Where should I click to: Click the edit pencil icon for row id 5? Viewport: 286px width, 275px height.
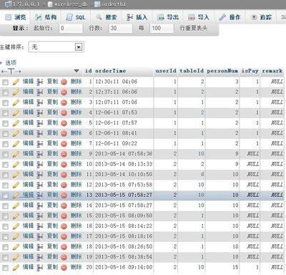click(16, 123)
